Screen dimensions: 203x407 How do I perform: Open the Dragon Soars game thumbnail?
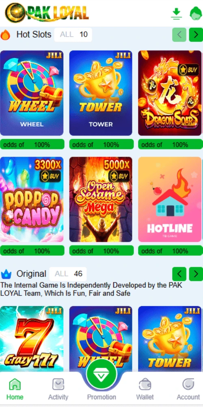pyautogui.click(x=170, y=93)
